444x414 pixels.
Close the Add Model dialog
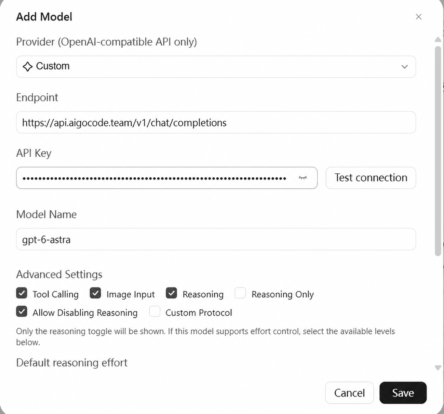point(418,17)
